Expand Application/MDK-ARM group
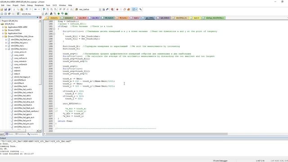288x162 pixels. 3,27
